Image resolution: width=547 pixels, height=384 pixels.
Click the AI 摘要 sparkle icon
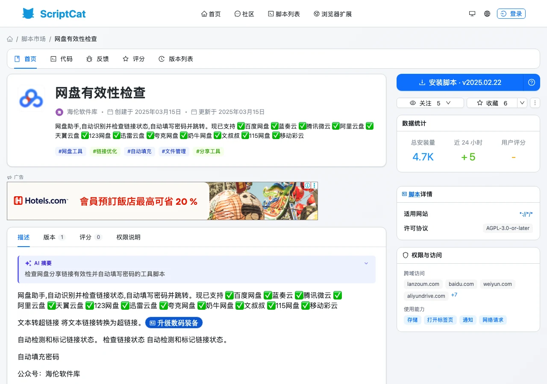28,263
